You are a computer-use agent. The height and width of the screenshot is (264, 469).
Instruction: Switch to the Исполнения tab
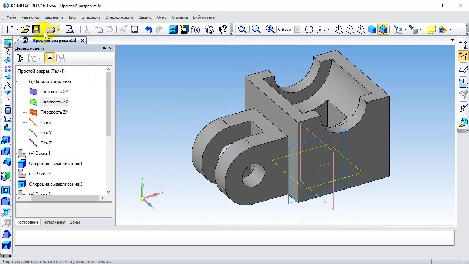pos(54,222)
